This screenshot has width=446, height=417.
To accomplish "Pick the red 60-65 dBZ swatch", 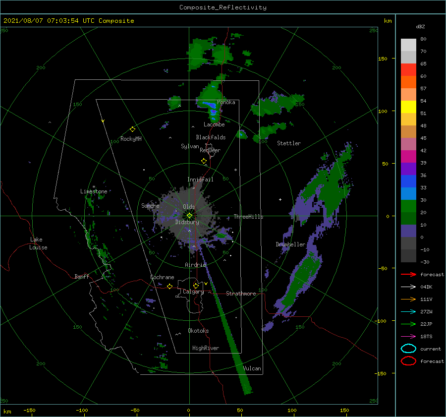I will tap(408, 70).
